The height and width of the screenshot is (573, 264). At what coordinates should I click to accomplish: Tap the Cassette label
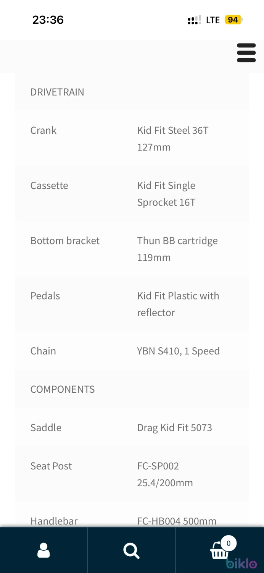(49, 186)
